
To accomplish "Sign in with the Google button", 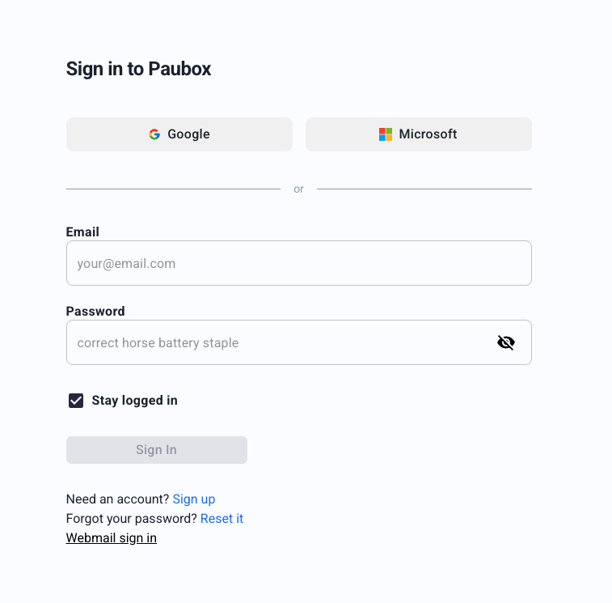I will 179,134.
